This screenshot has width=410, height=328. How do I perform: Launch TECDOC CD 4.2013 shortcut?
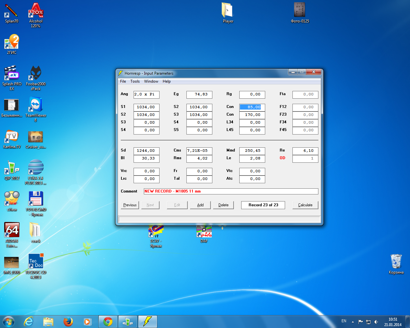[x=36, y=266]
